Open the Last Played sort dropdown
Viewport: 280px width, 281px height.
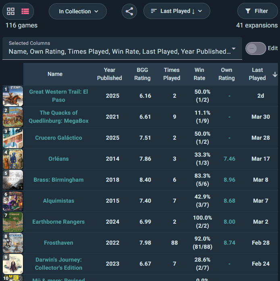click(x=176, y=11)
